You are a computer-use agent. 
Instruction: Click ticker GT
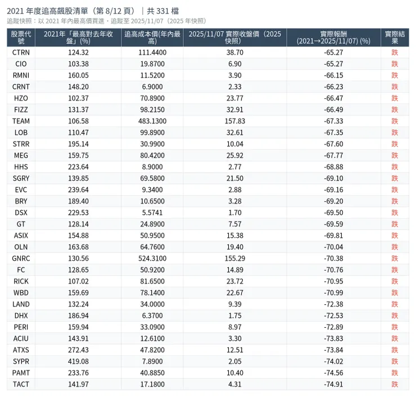coord(21,224)
